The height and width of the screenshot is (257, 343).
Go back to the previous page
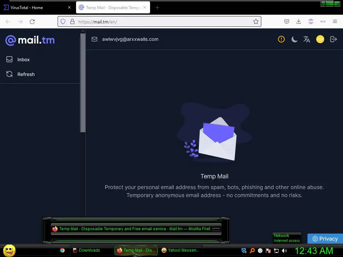pos(8,21)
